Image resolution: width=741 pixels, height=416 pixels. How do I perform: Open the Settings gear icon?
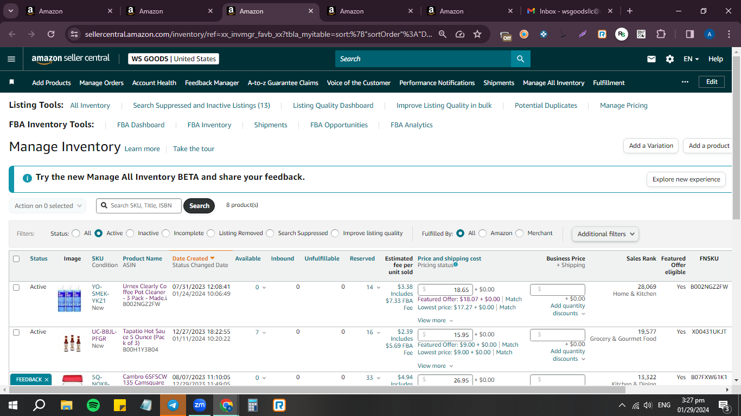pos(670,59)
